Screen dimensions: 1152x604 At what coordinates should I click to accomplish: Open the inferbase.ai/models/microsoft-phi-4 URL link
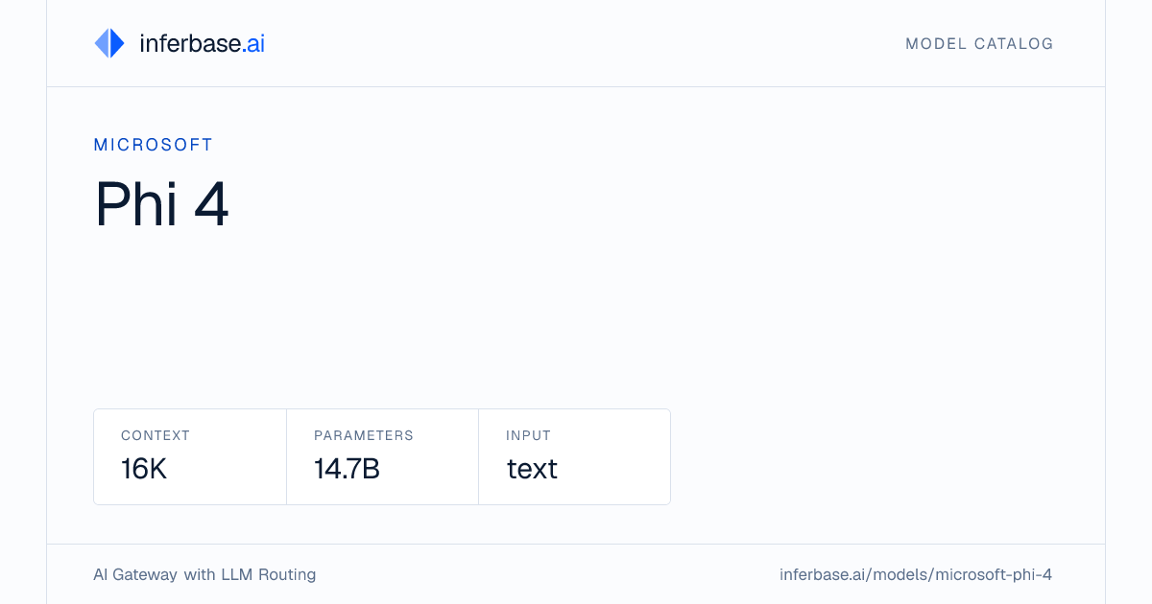click(916, 575)
